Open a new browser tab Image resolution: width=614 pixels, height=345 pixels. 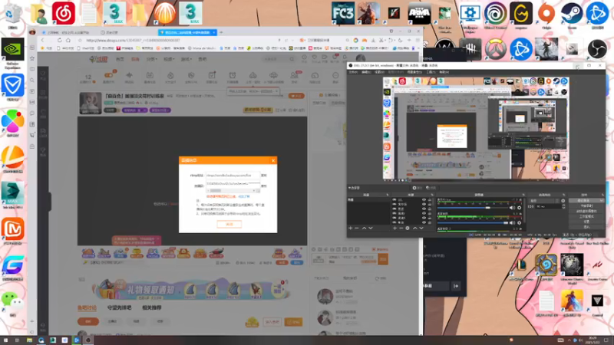click(x=221, y=32)
